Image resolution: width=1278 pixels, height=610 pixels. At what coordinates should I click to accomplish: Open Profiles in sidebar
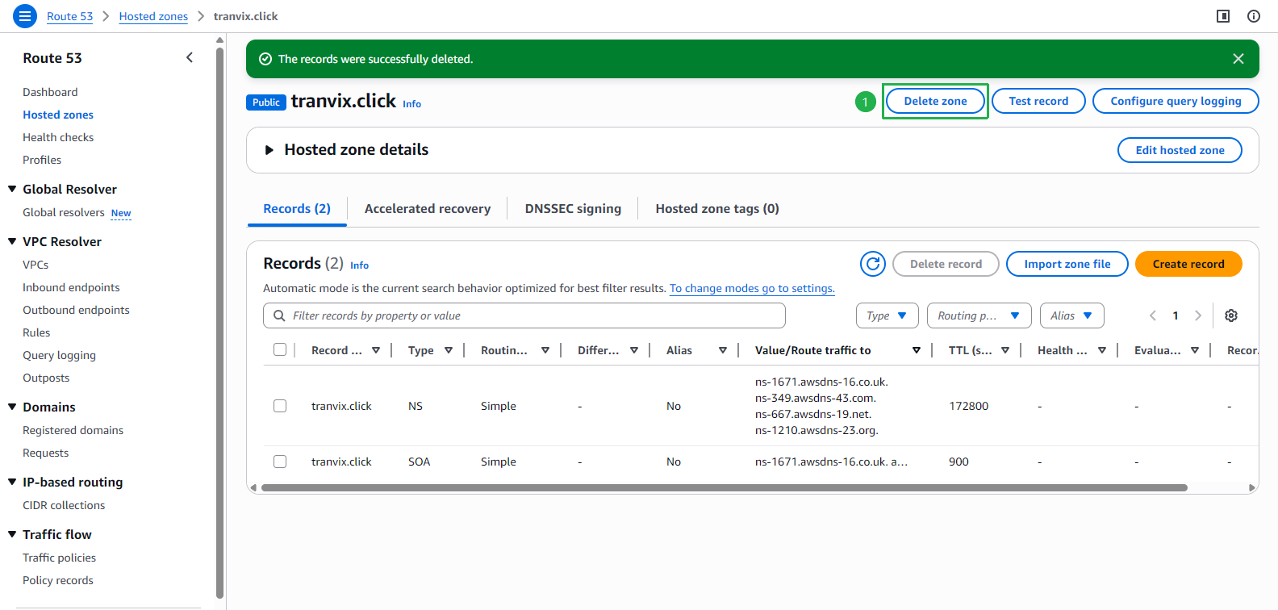coord(42,160)
